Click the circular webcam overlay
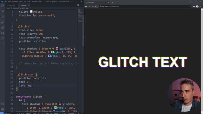The height and width of the screenshot is (114, 203). [184, 95]
